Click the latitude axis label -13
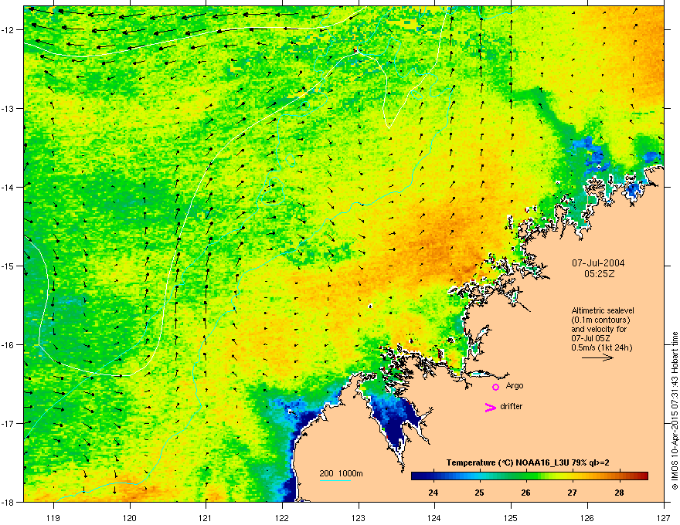680x525 pixels. coord(8,109)
